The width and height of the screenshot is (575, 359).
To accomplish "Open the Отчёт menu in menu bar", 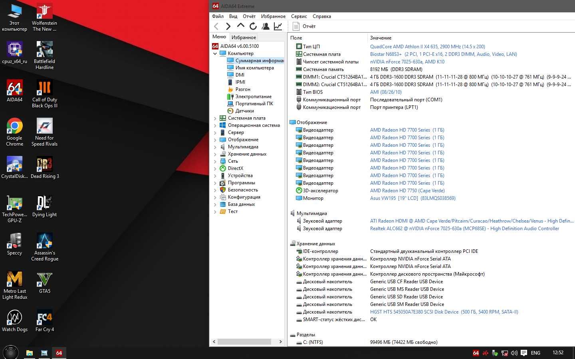I will pyautogui.click(x=249, y=16).
